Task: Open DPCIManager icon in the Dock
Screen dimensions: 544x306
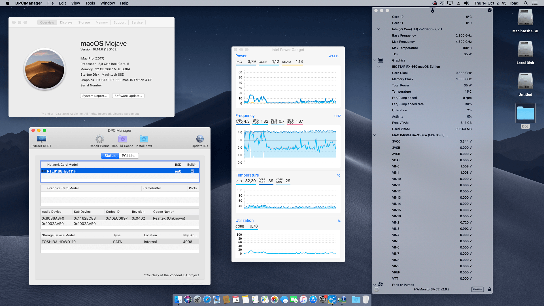Action: pos(342,299)
